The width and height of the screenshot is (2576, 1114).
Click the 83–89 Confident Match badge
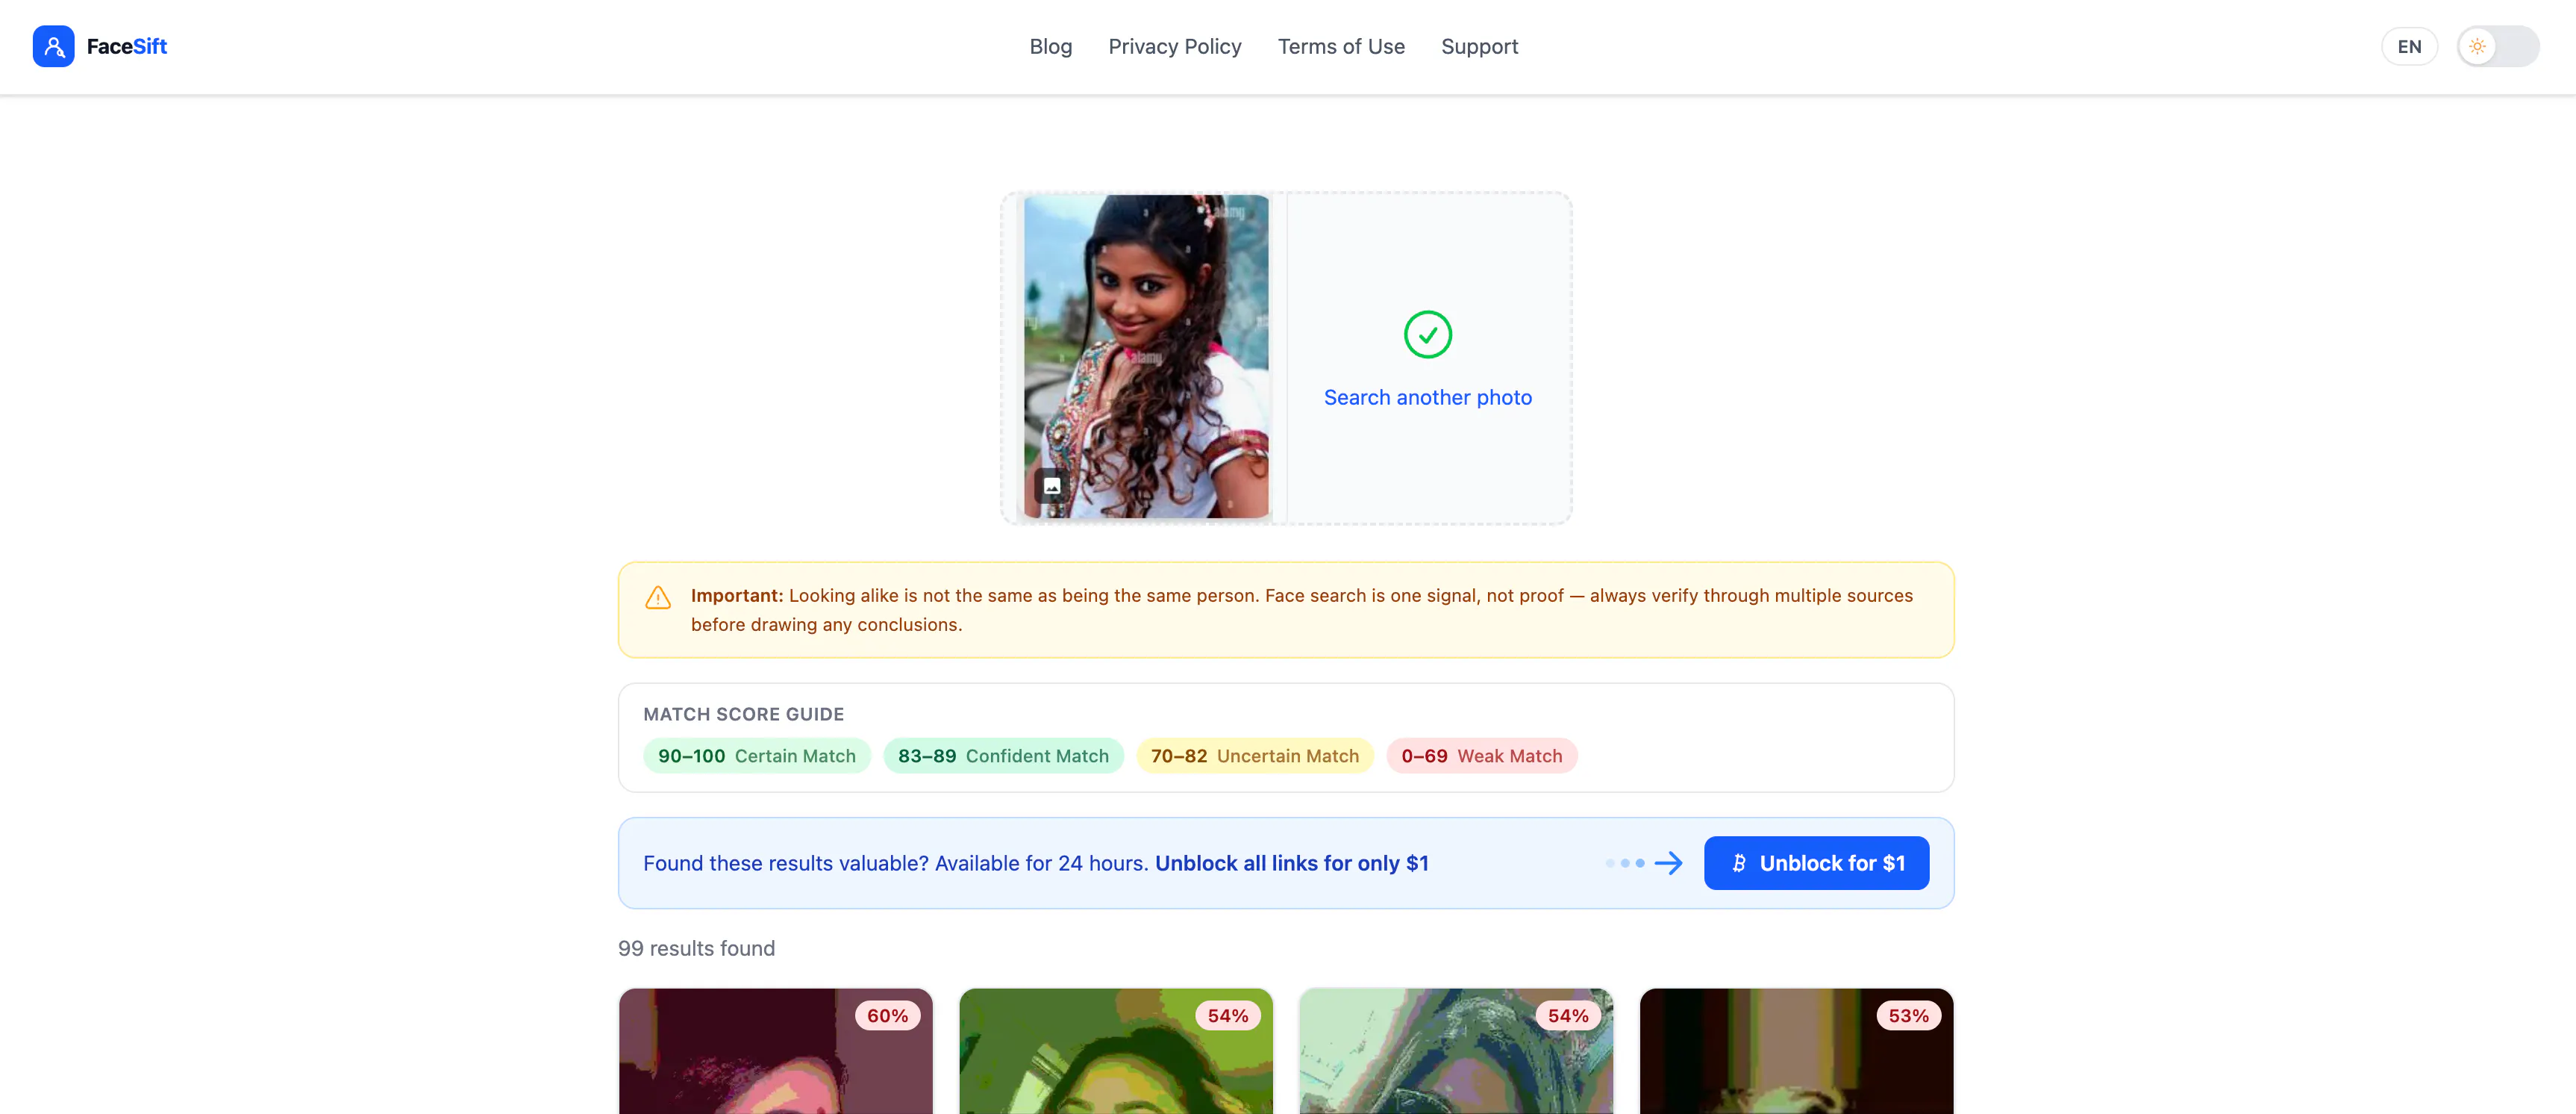coord(1003,756)
